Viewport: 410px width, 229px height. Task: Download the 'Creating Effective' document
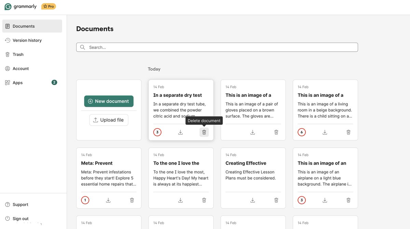pyautogui.click(x=252, y=200)
